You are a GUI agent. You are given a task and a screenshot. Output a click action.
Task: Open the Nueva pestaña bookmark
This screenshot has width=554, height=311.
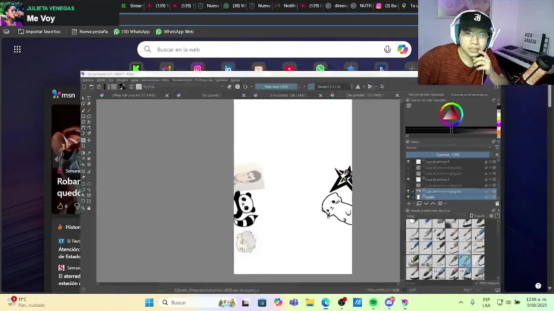click(x=90, y=32)
